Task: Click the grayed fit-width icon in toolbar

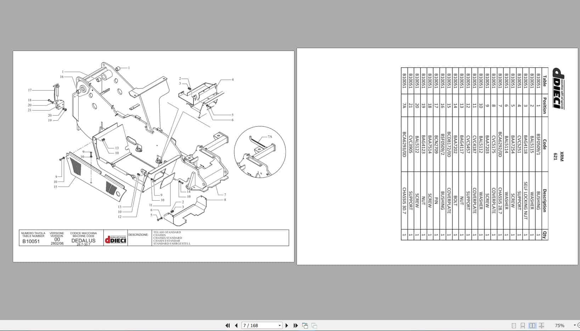Action: 314,325
